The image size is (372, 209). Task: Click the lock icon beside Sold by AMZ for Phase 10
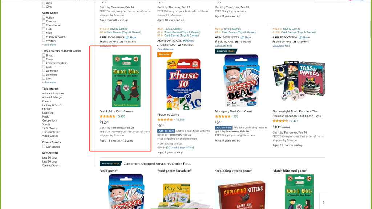tap(158, 45)
